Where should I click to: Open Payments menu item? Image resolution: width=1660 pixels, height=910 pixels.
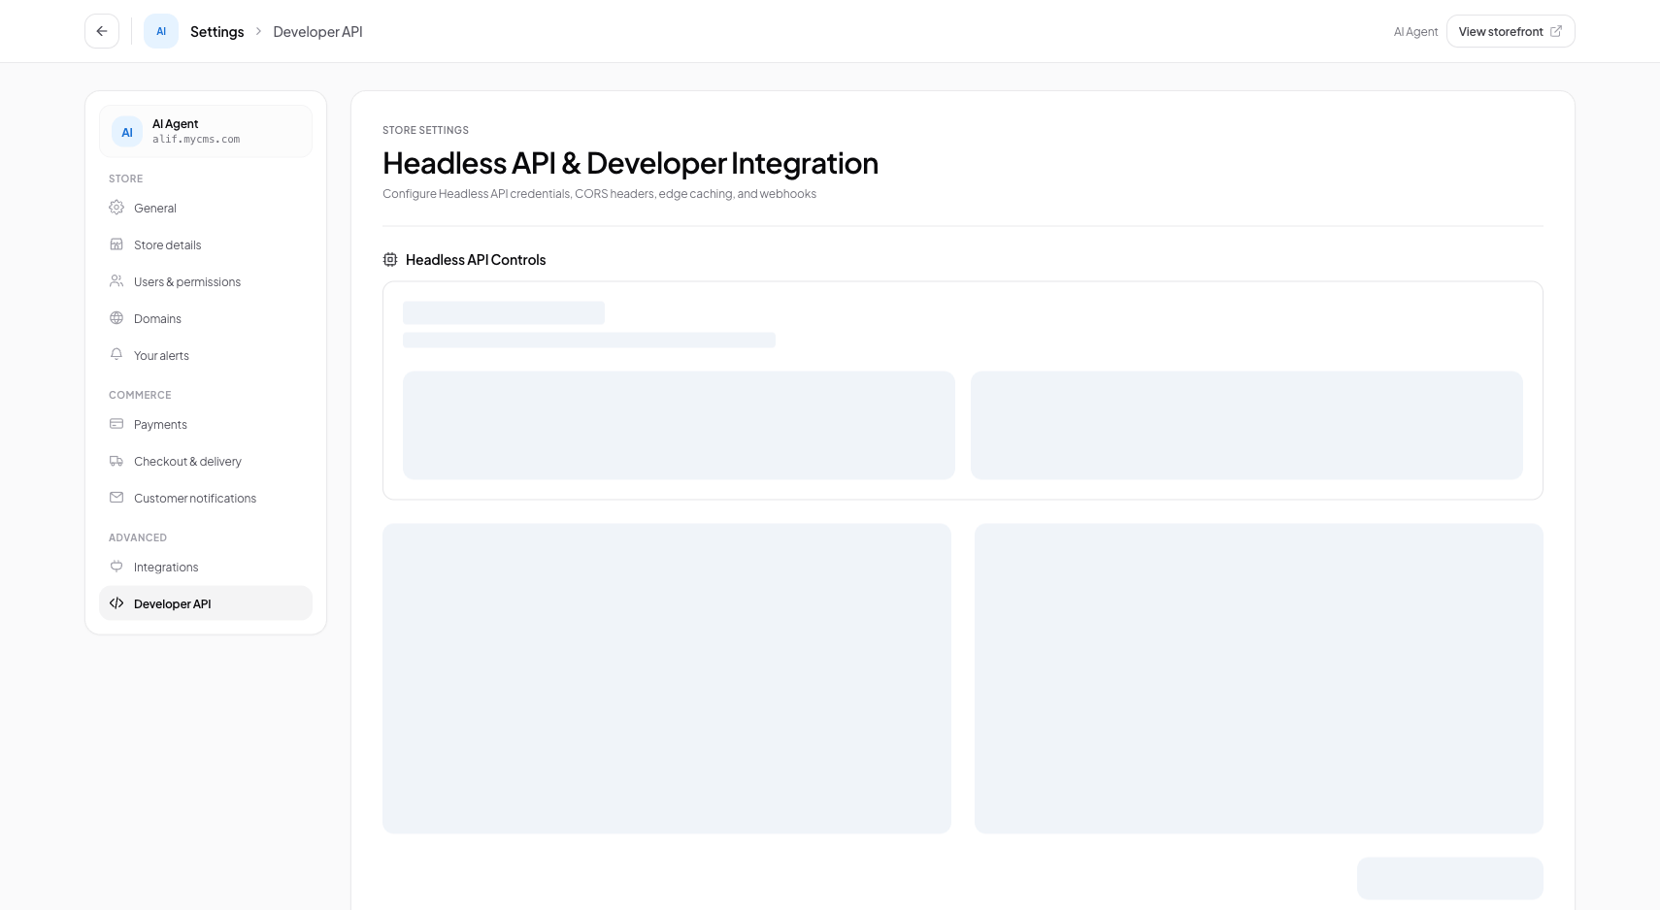point(206,424)
